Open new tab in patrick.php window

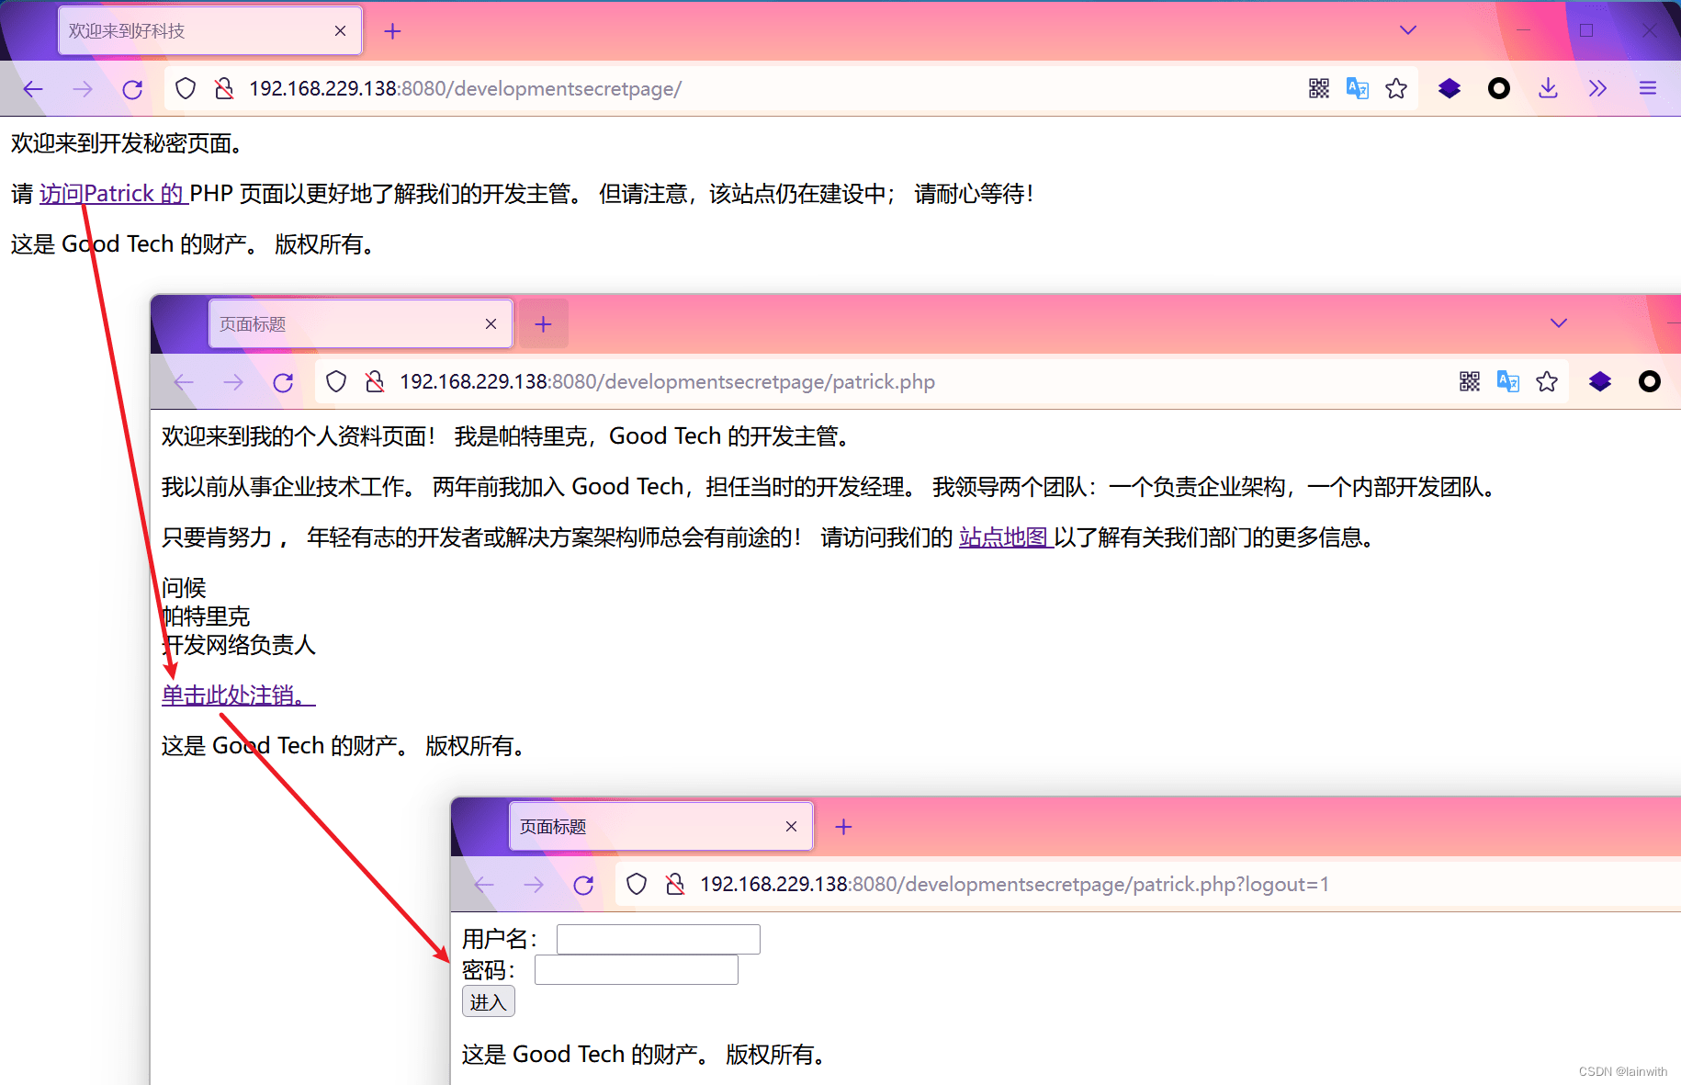543,324
